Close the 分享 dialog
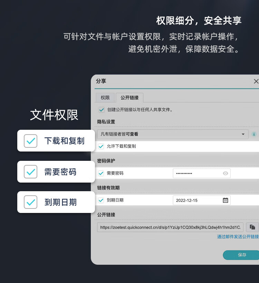 [x=256, y=81]
